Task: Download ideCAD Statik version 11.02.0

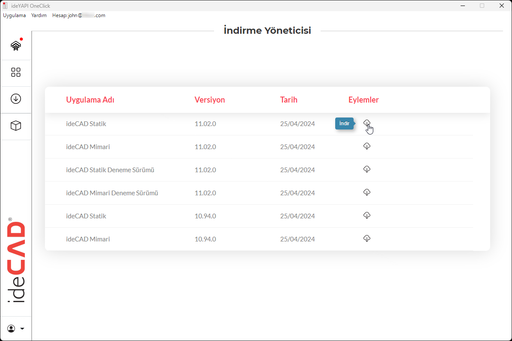Action: pyautogui.click(x=366, y=123)
